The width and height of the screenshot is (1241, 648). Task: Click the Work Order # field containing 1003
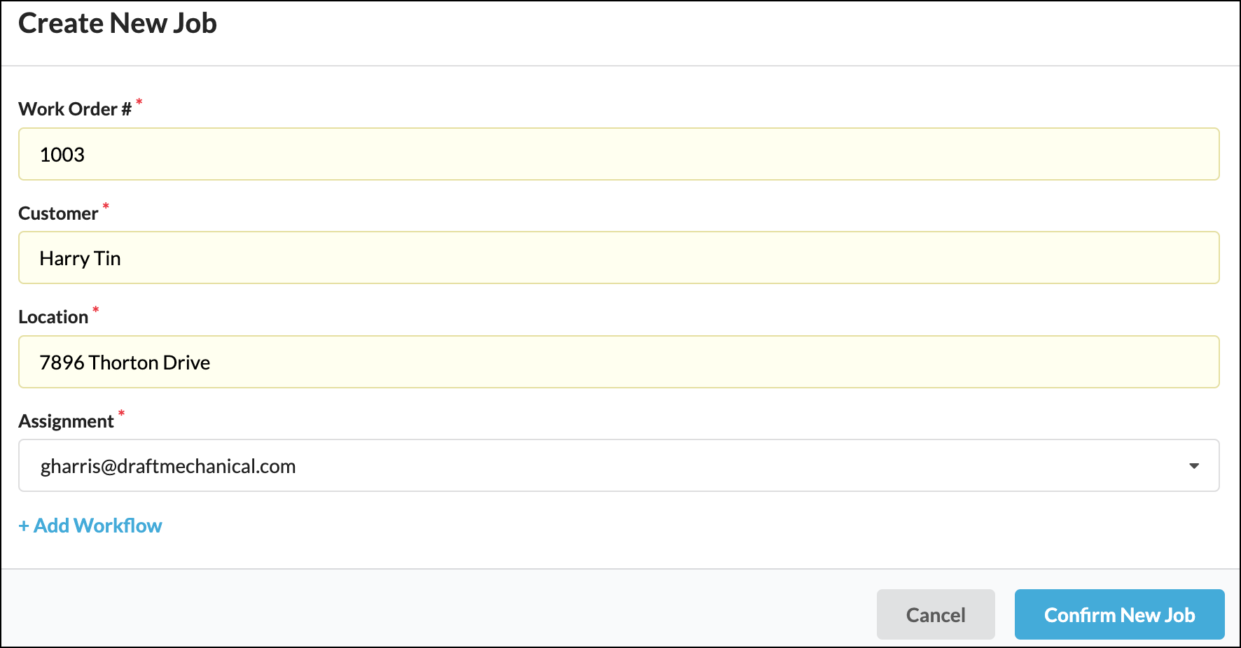pyautogui.click(x=618, y=154)
